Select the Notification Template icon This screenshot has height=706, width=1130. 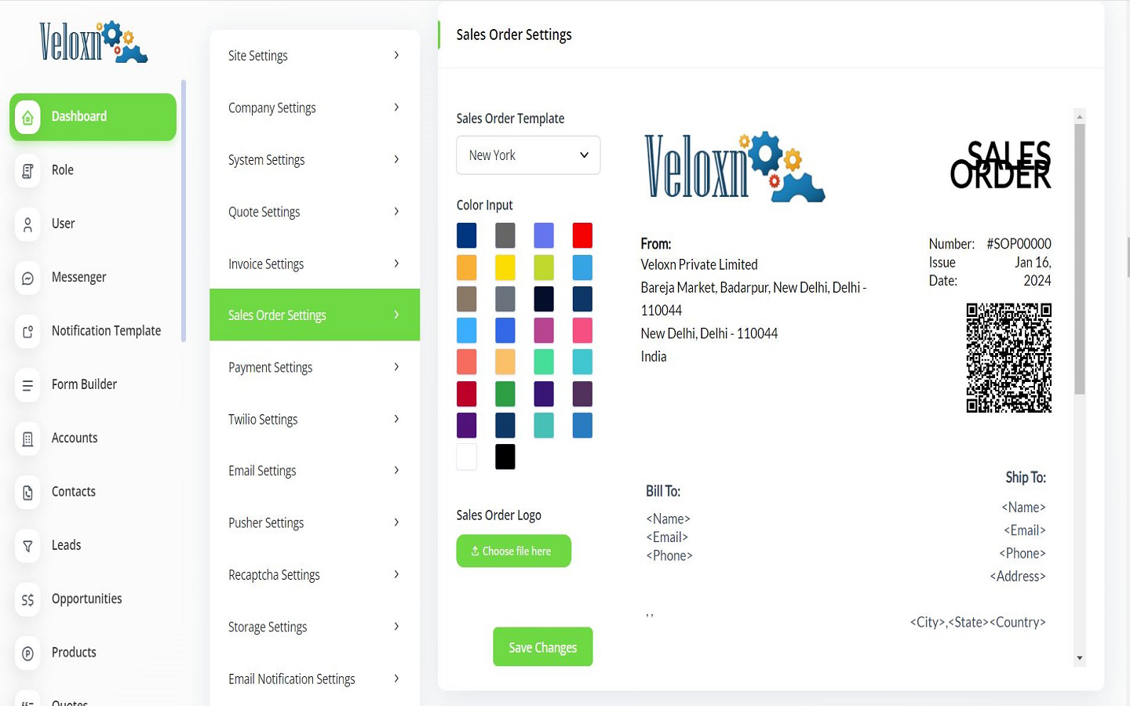pyautogui.click(x=27, y=330)
